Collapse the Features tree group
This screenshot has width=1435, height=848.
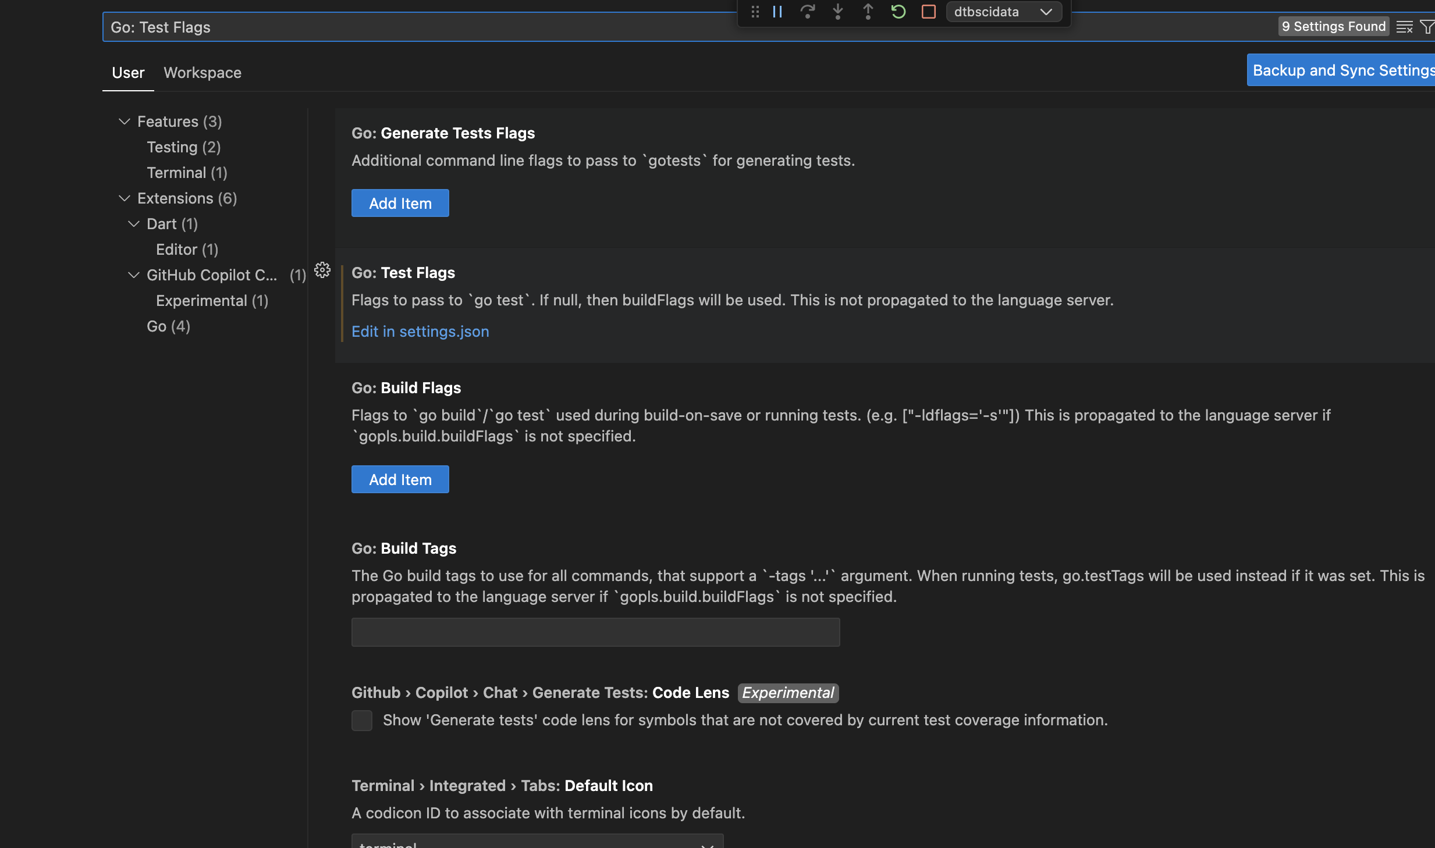click(x=124, y=122)
